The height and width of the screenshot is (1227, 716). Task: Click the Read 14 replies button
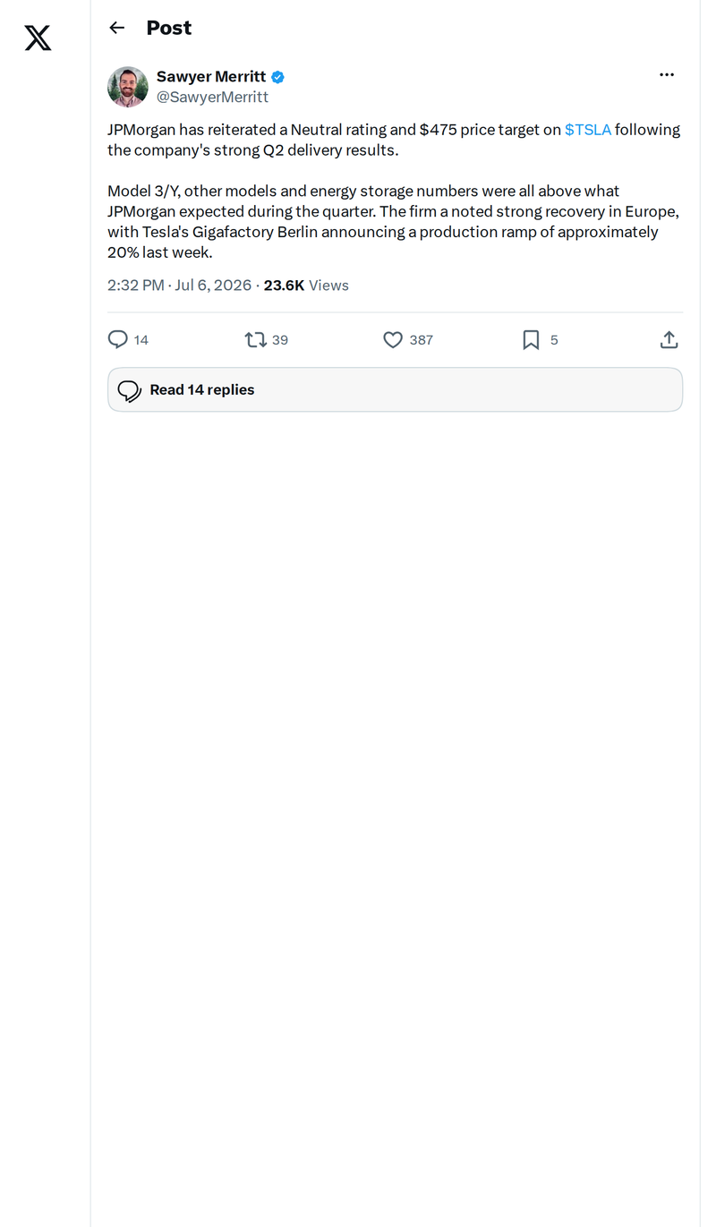tap(395, 389)
